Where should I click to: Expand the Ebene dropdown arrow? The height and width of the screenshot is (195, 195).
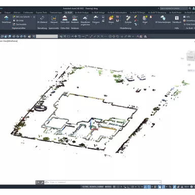[111, 24]
